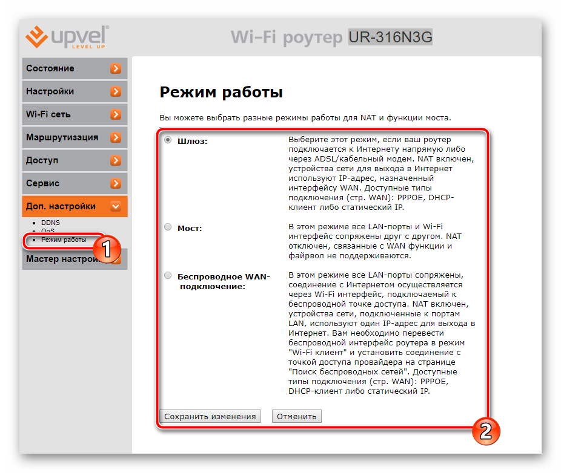Click the Отменить button
This screenshot has width=561, height=473.
point(297,416)
